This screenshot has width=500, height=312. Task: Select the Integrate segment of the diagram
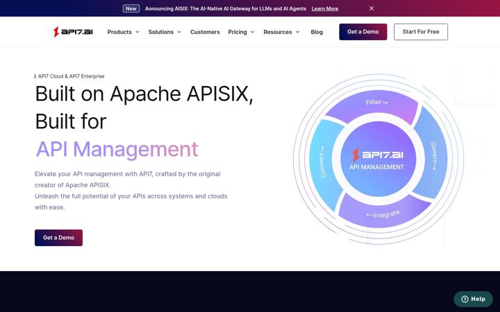[x=384, y=213]
